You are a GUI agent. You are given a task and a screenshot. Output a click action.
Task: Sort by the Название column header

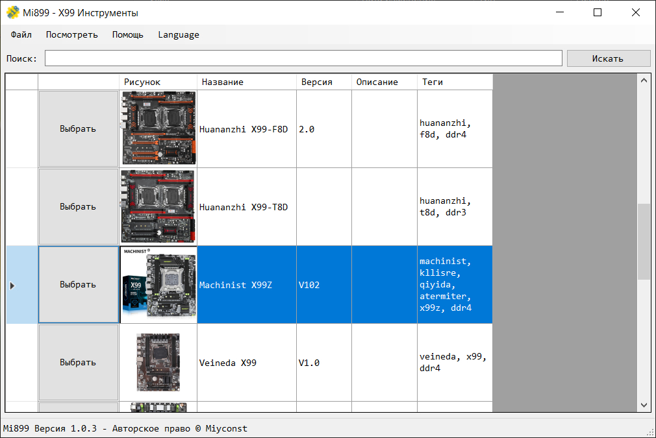[247, 82]
